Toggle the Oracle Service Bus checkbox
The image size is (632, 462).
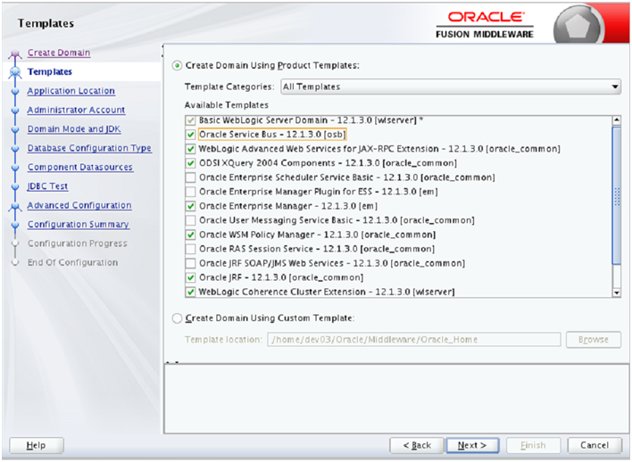point(190,135)
